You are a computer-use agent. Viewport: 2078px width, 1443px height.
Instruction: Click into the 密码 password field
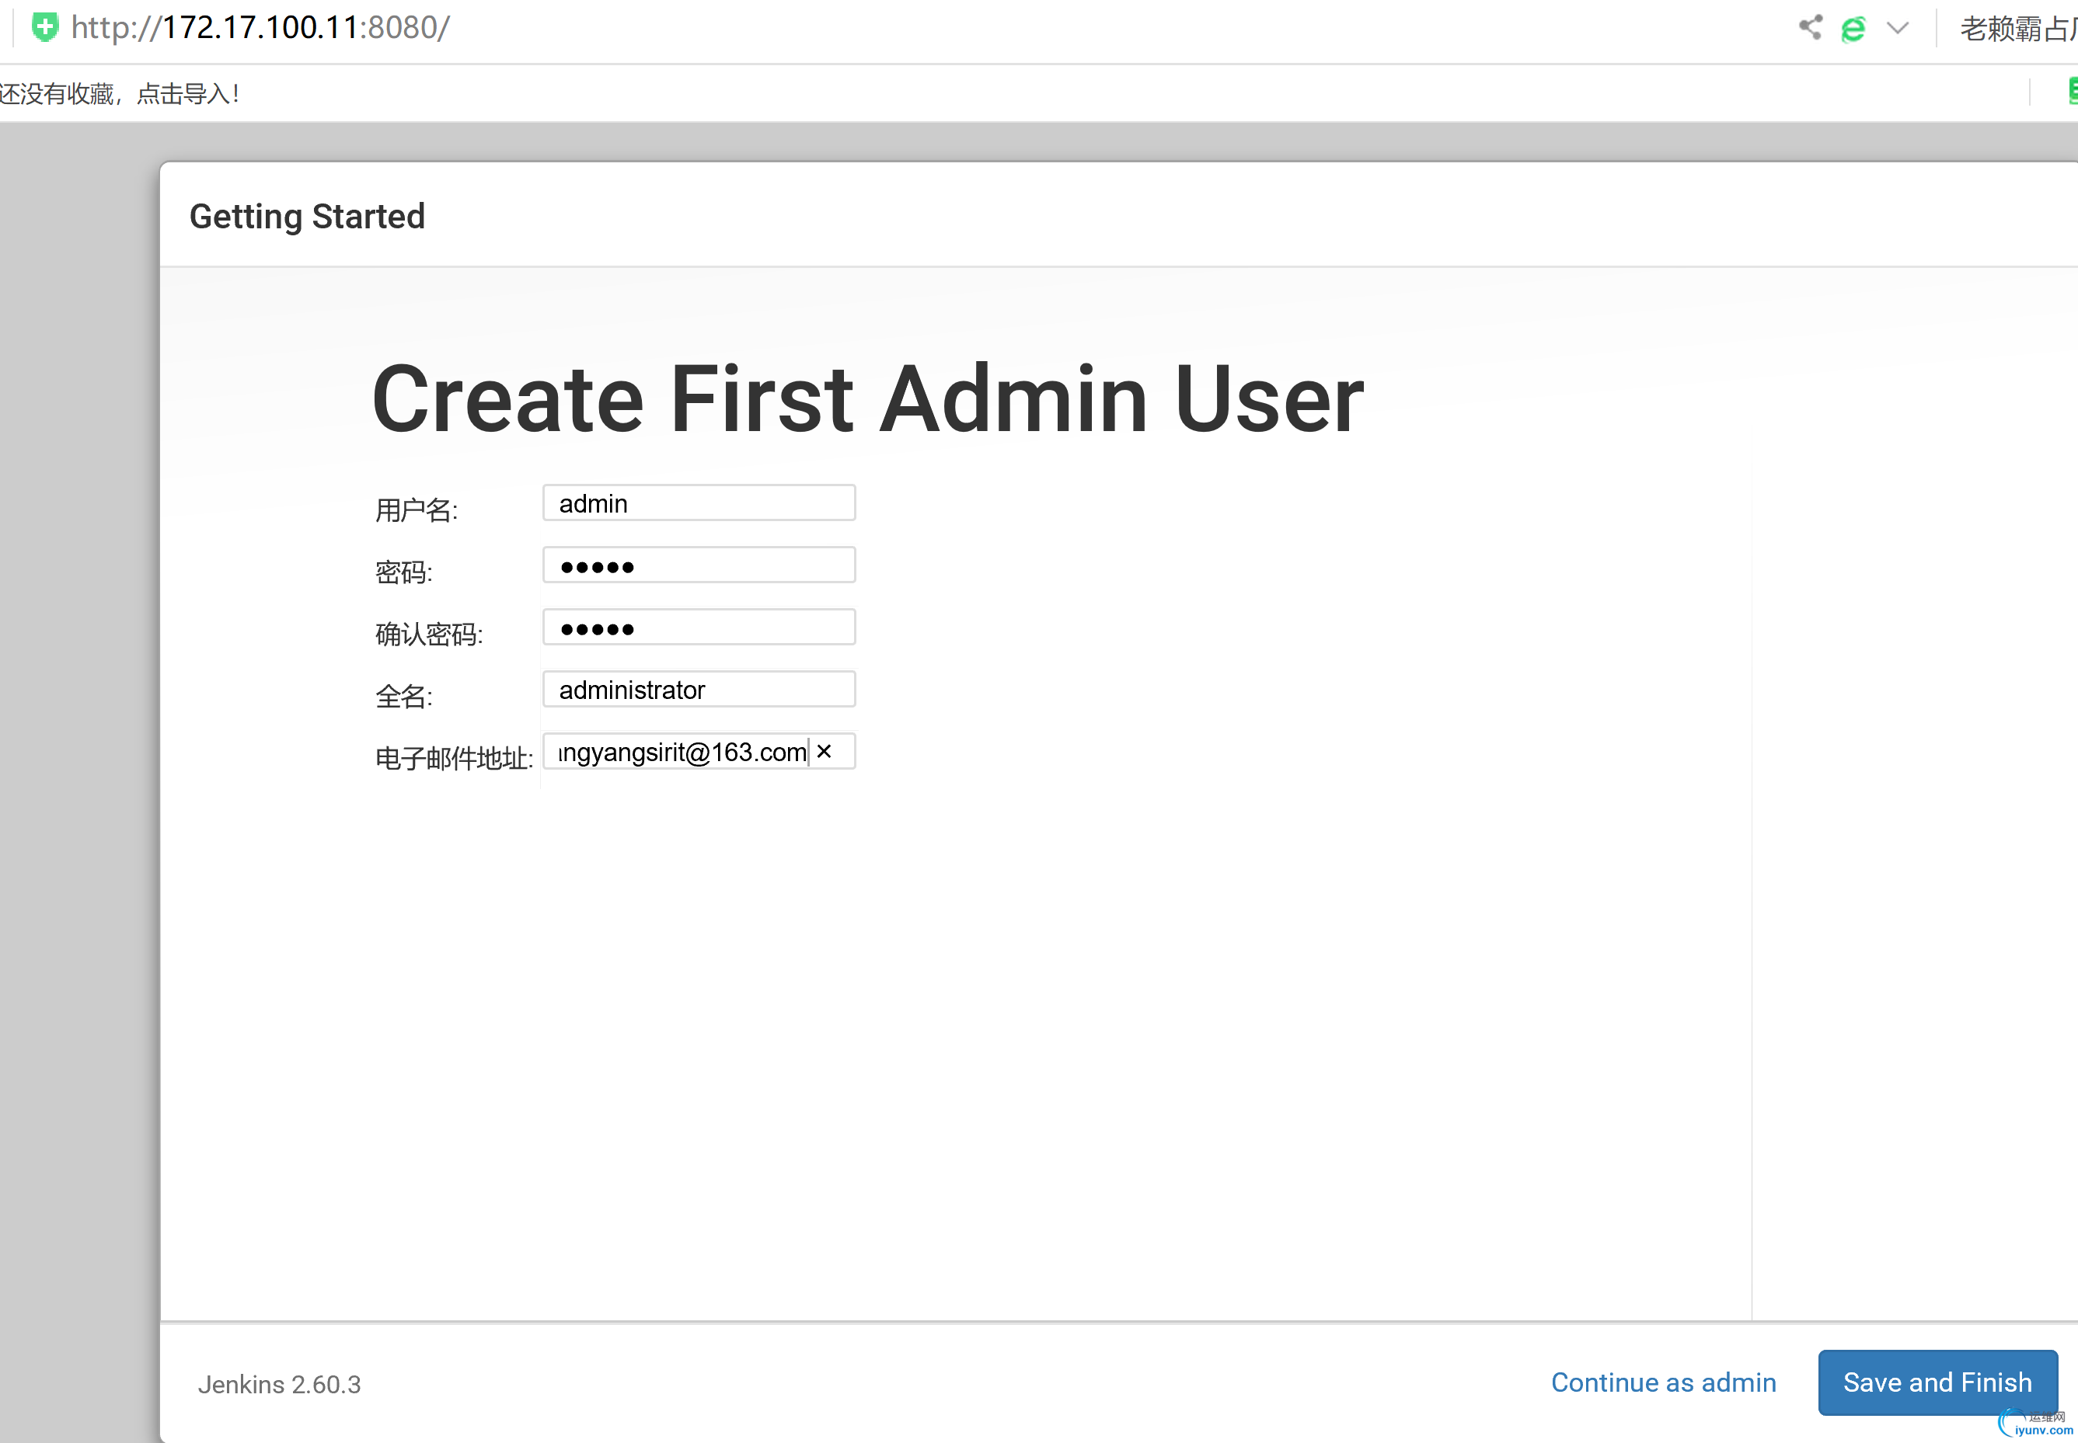pyautogui.click(x=699, y=566)
